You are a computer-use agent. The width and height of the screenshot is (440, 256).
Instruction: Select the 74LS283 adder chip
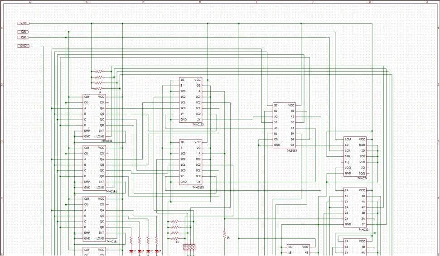point(284,125)
